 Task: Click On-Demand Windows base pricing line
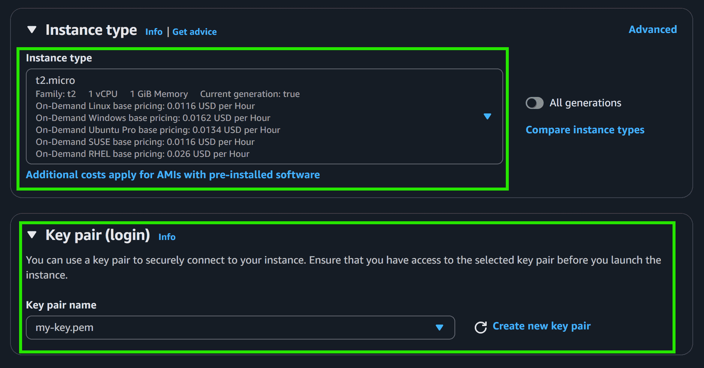tap(153, 118)
